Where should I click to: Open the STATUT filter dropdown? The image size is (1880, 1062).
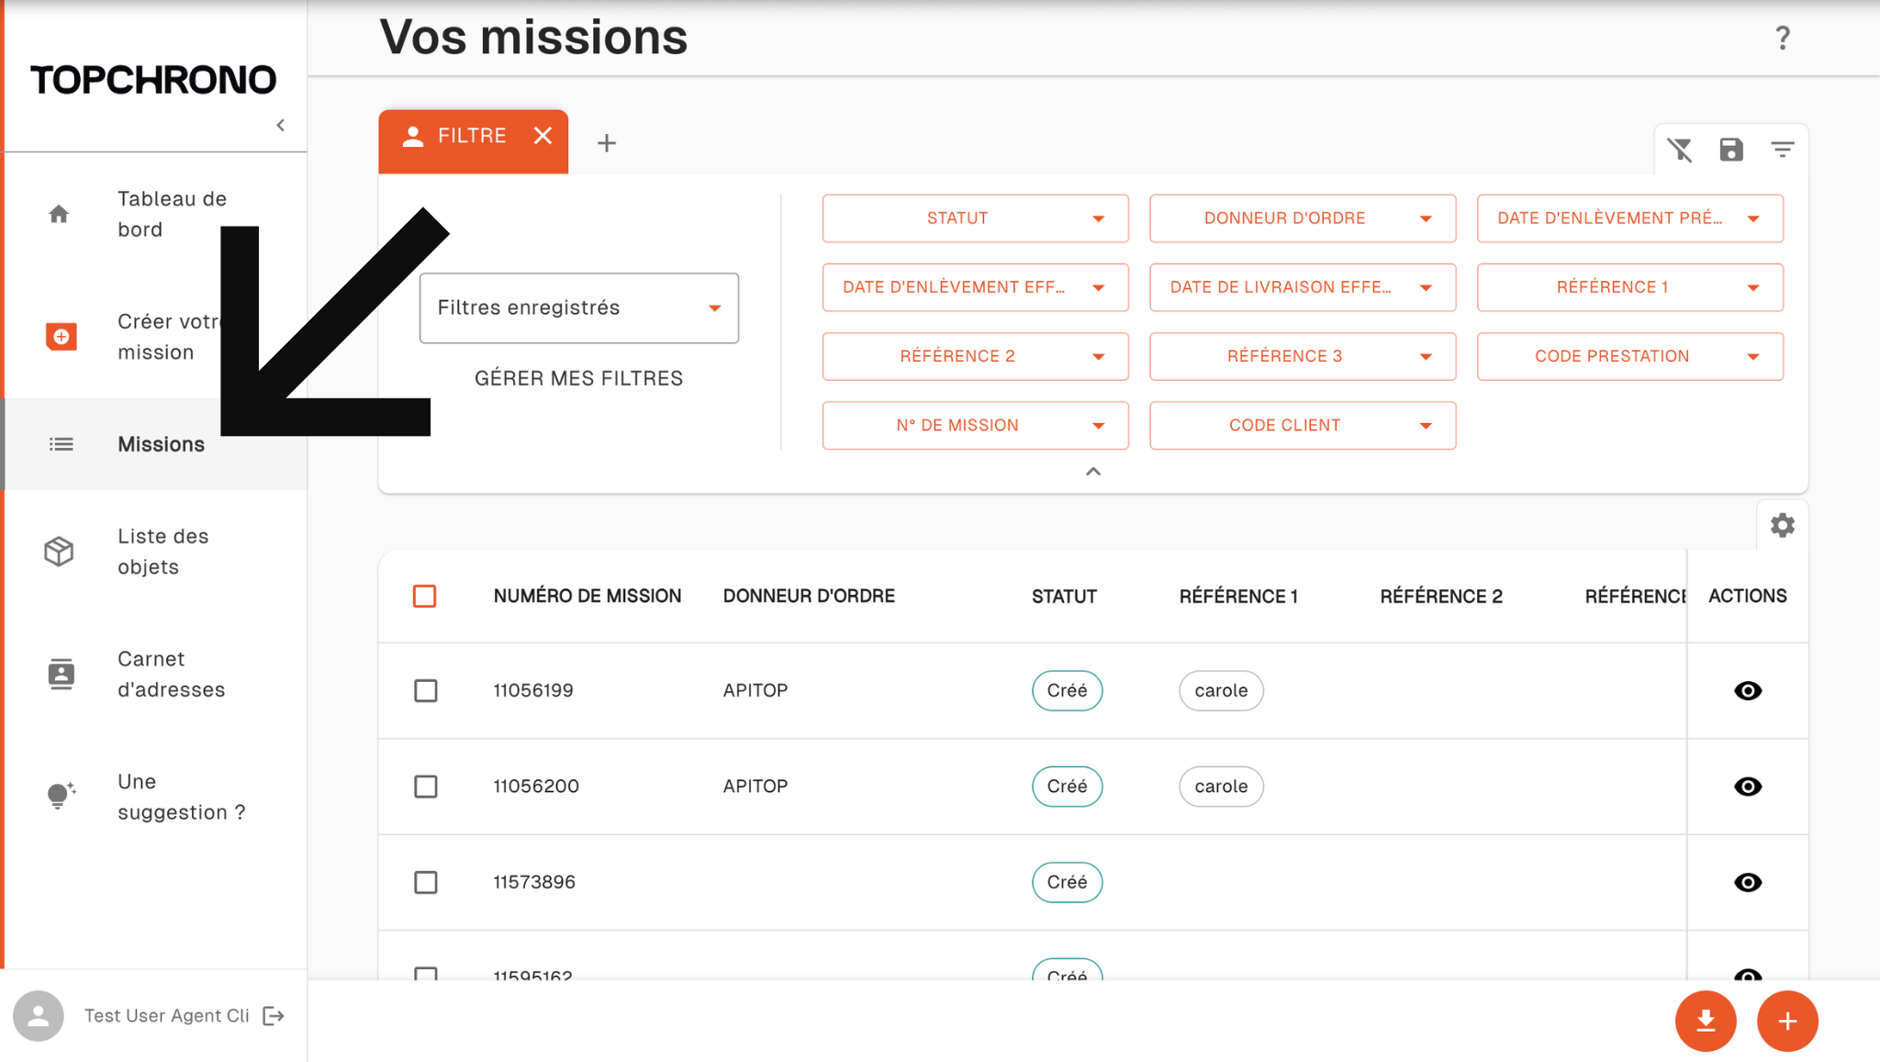[x=974, y=218]
